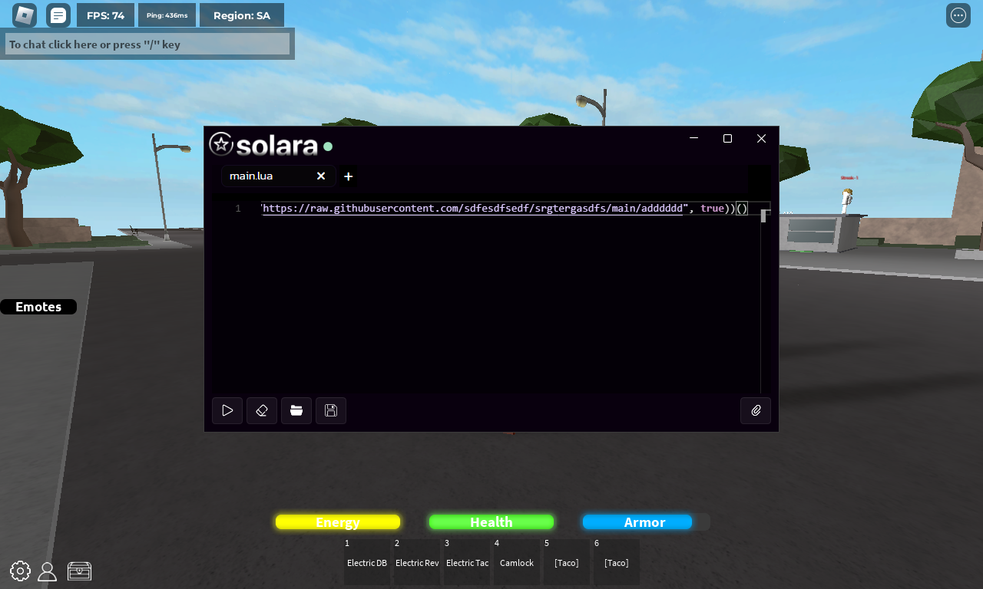This screenshot has height=589, width=983.
Task: Equip the Taco in slot 6
Action: click(x=617, y=562)
